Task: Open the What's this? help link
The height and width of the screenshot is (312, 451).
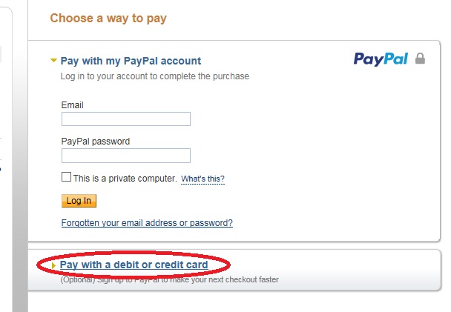Action: (203, 179)
